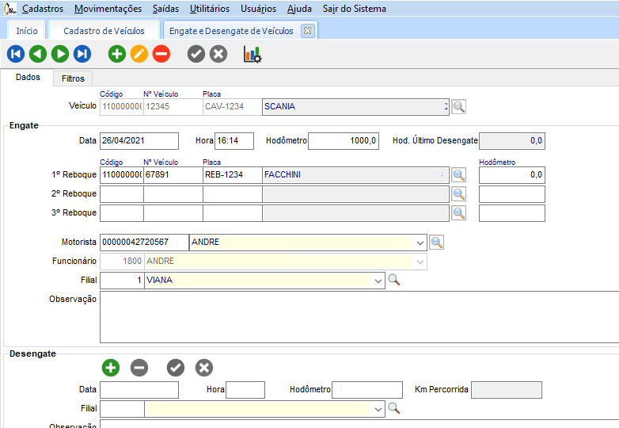Screen dimensions: 619x428
Task: Search vehicle with Veículo magnifier icon
Action: coord(458,107)
